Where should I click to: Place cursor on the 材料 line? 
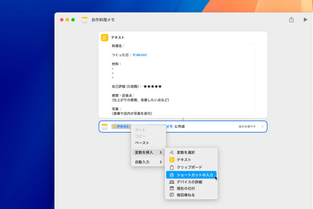(x=116, y=64)
